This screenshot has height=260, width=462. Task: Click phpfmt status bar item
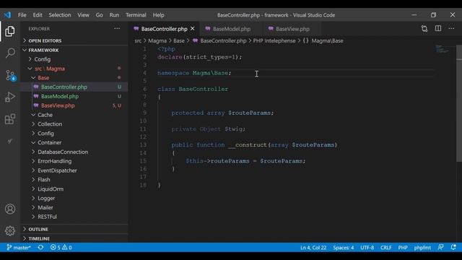tap(422, 247)
